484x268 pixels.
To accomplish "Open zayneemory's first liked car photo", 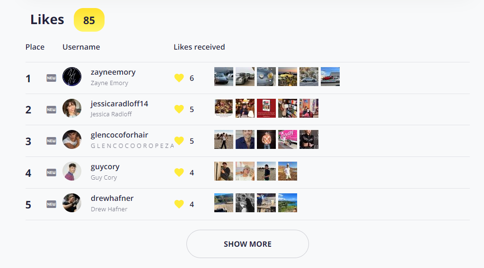I will (224, 77).
